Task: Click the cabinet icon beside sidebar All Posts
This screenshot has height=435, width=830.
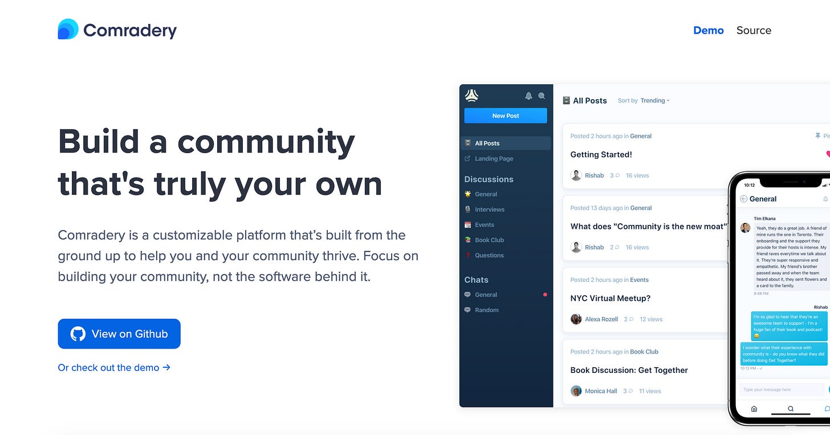Action: (x=467, y=143)
